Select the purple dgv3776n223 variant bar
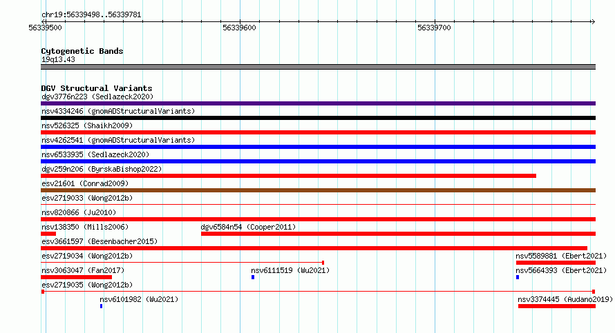Image resolution: width=615 pixels, height=333 pixels. coord(318,103)
